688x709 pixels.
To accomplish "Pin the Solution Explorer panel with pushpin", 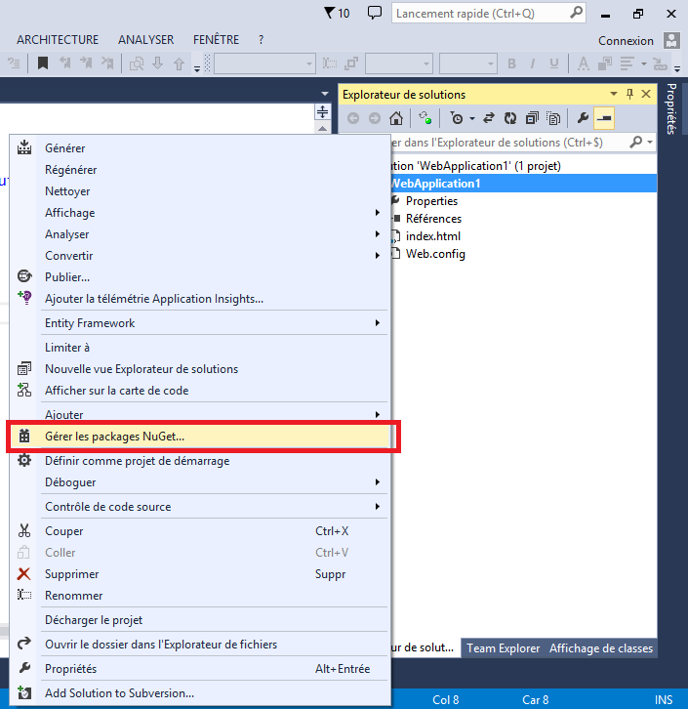I will 629,94.
